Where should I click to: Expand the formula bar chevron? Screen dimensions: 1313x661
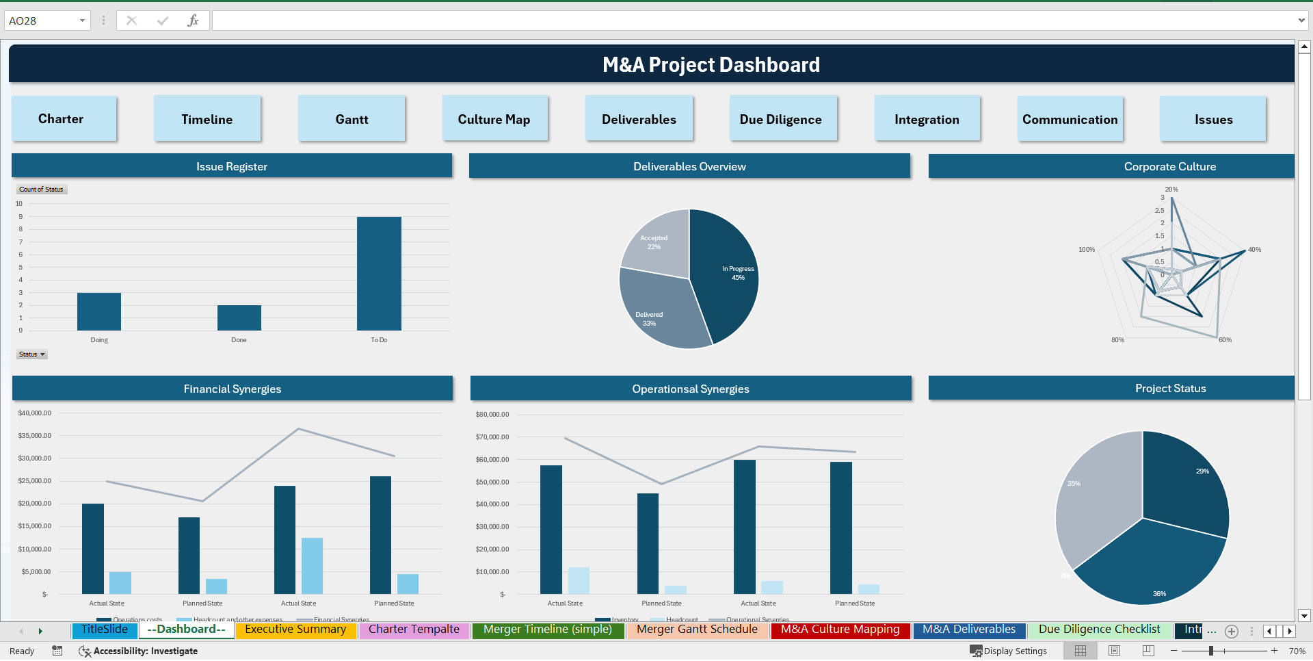point(1301,21)
